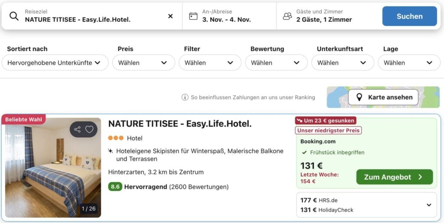Open the Sortiert nach dropdown
This screenshot has width=444, height=223.
55,62
